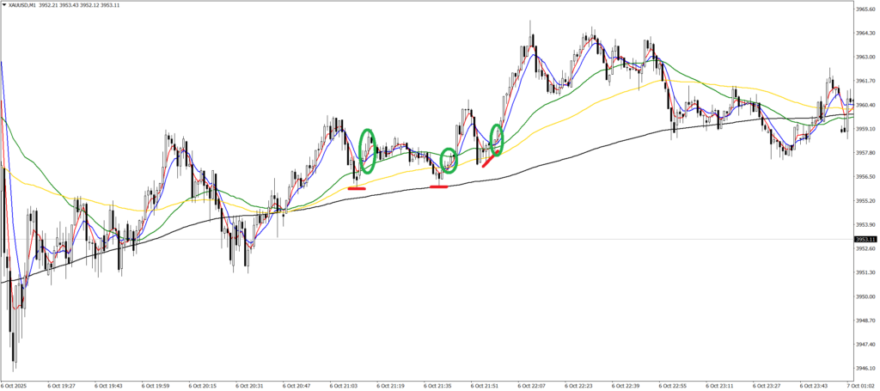The width and height of the screenshot is (880, 391).
Task: Click the 6 Oct 2025 date label
Action: [x=15, y=386]
